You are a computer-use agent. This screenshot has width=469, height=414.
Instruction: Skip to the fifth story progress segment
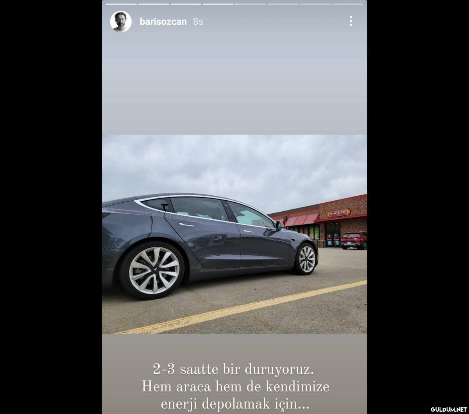(251, 4)
